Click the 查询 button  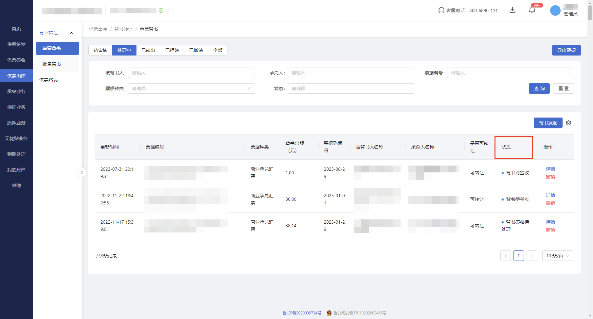pyautogui.click(x=539, y=88)
